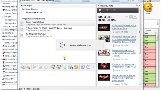Select the star favorites tab icon

[107, 10]
